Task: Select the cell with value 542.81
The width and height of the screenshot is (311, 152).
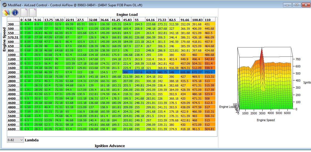Action: (209, 59)
